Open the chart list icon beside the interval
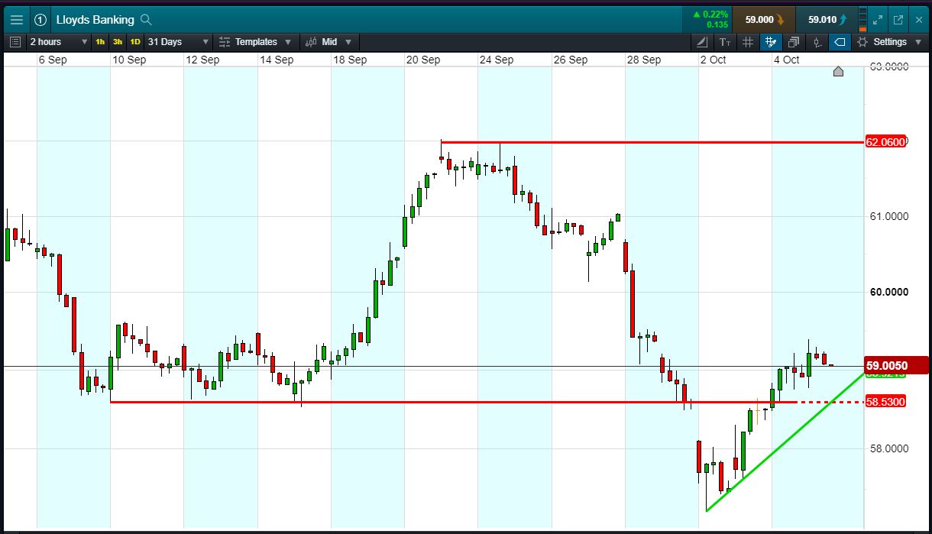The height and width of the screenshot is (534, 932). point(17,42)
